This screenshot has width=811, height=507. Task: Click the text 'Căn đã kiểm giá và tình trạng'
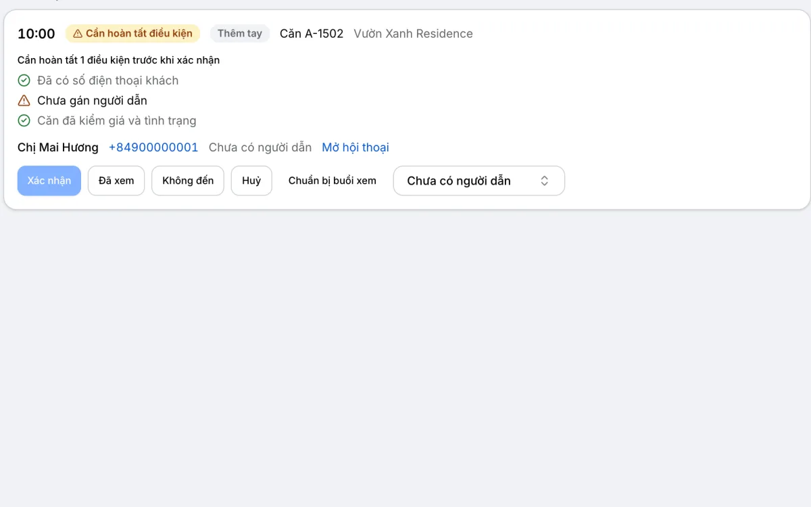(117, 121)
